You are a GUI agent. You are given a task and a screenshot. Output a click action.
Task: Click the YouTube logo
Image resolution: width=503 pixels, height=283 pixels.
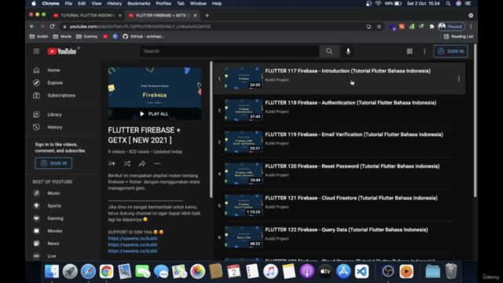[x=62, y=51]
